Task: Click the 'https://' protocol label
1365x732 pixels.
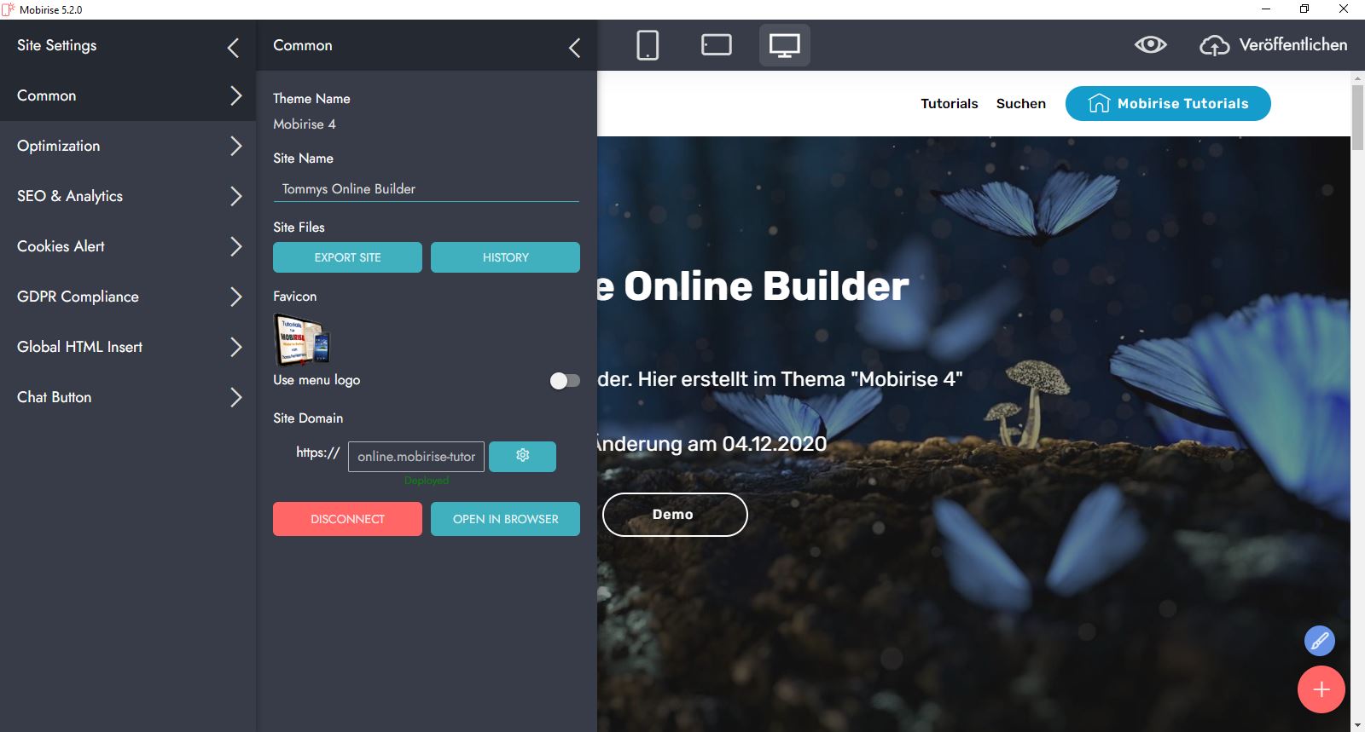Action: (318, 452)
